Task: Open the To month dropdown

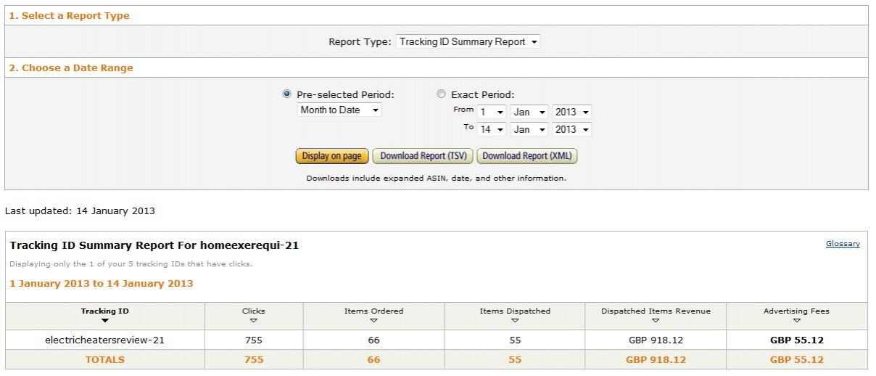Action: click(529, 129)
